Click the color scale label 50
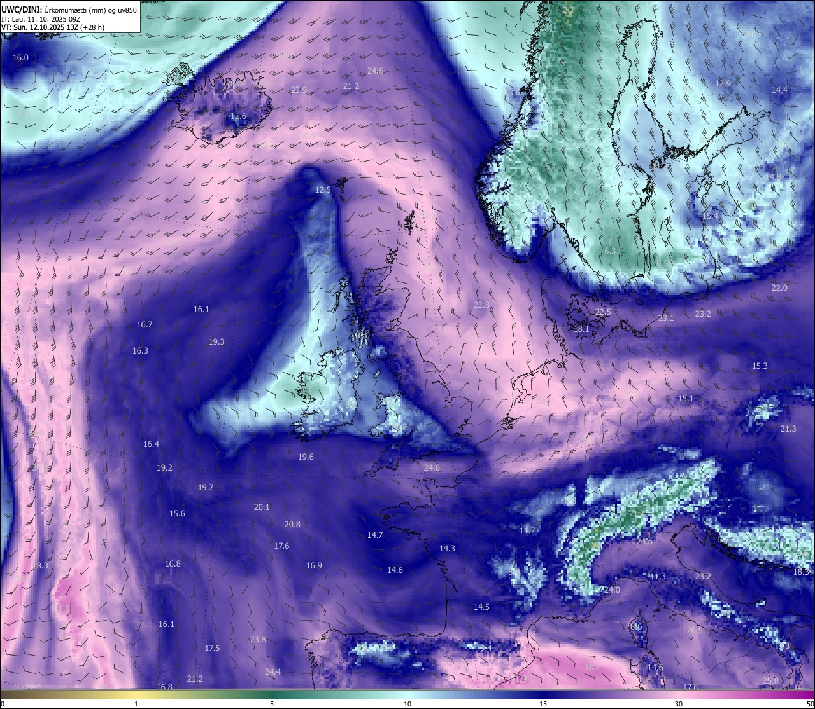 809,704
